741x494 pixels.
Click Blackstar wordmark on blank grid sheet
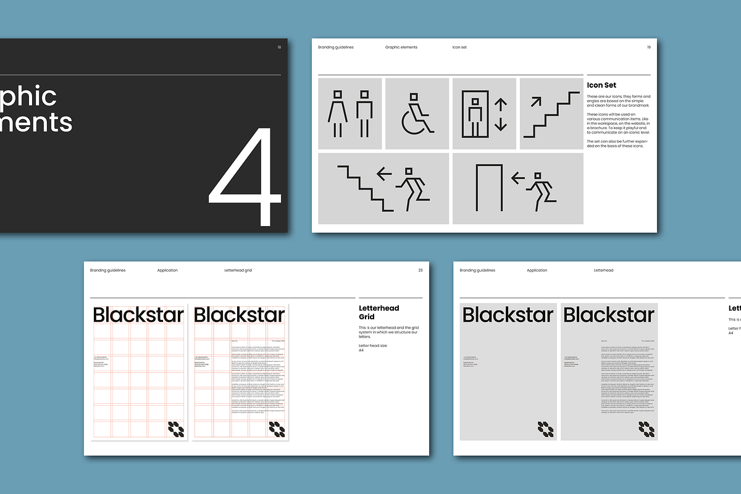(139, 315)
